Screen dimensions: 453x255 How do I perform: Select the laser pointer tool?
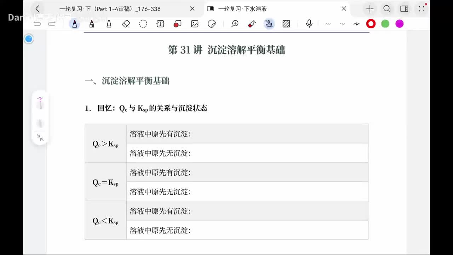252,24
